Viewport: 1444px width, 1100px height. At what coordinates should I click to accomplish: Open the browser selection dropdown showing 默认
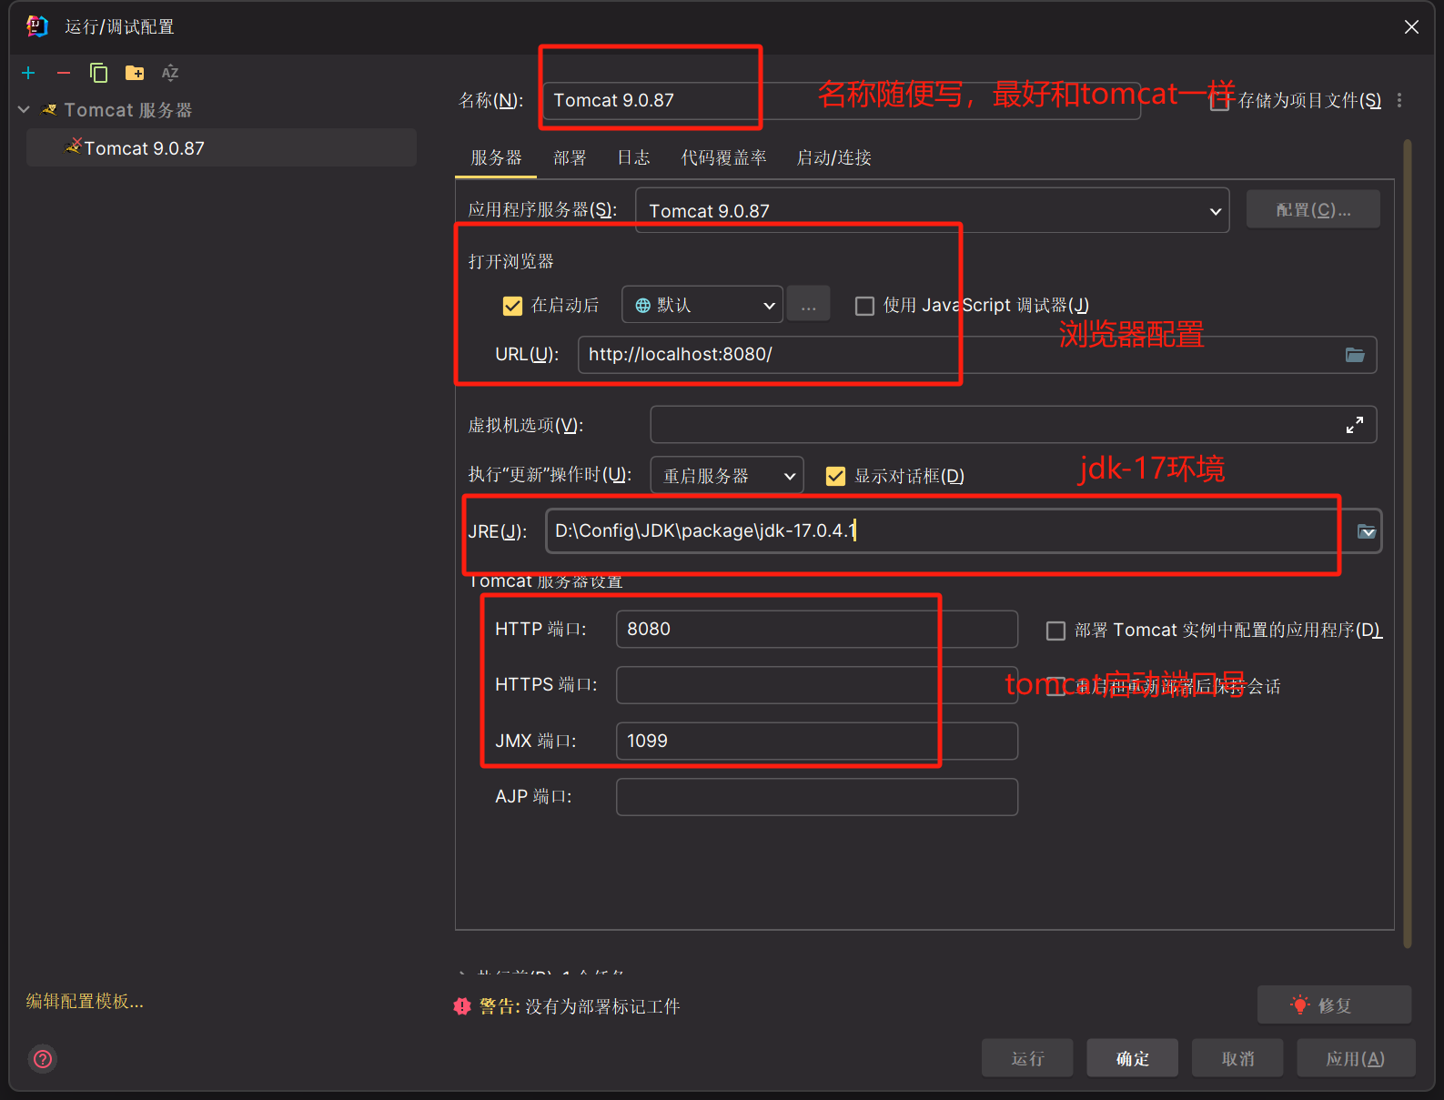click(x=702, y=305)
